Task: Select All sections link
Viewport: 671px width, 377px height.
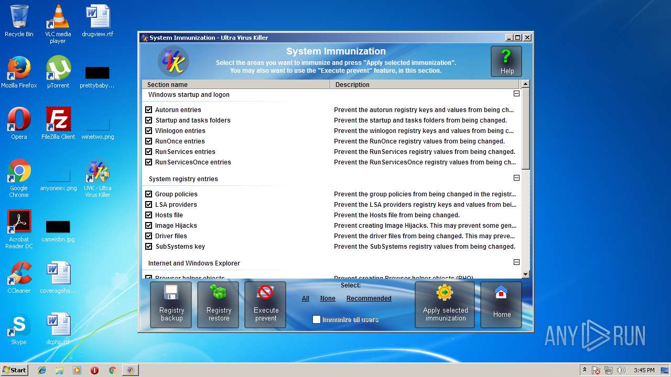Action: click(306, 298)
